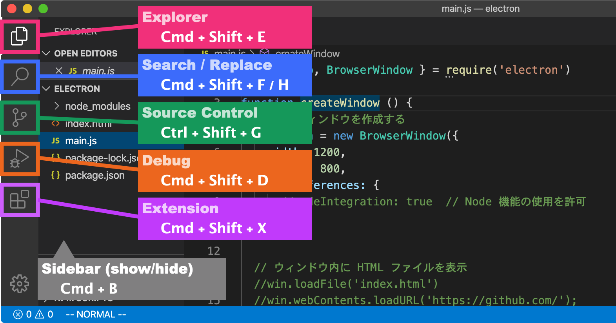
Task: Open the Extensions squares icon
Action: coord(19,200)
